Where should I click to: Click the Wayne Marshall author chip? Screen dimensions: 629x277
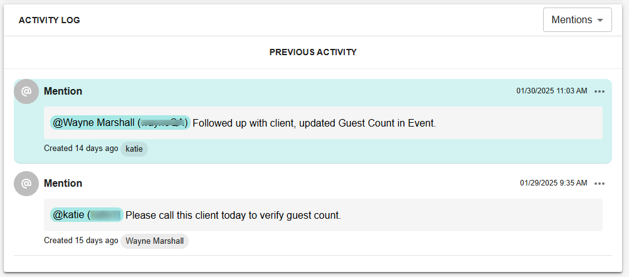pyautogui.click(x=154, y=241)
